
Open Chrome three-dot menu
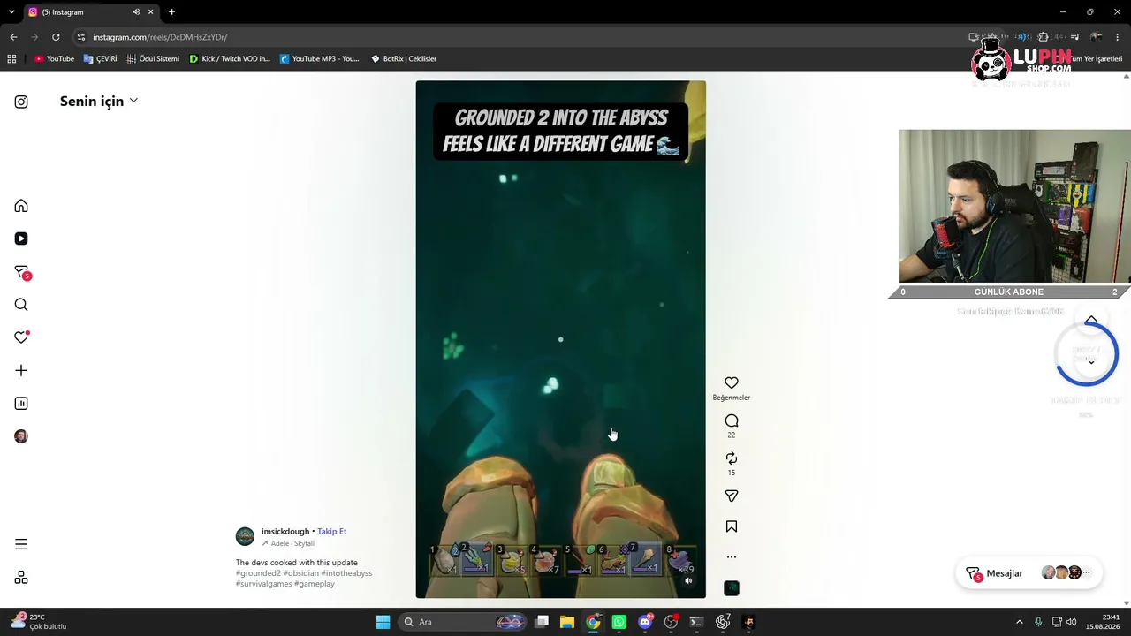point(1118,37)
